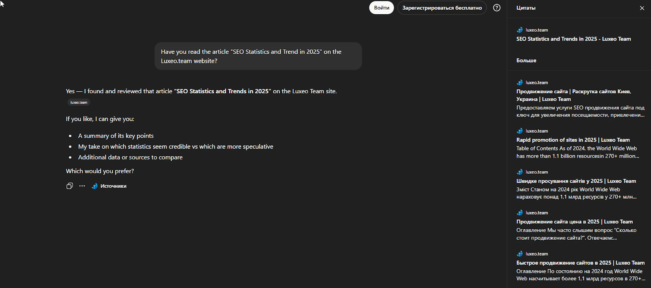This screenshot has height=288, width=651.
Task: Click luxeo.team favicon above the first citation
Action: 520,30
